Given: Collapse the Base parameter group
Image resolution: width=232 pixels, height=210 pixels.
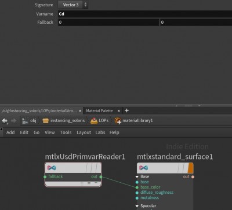Looking at the screenshot, I should click(137, 176).
